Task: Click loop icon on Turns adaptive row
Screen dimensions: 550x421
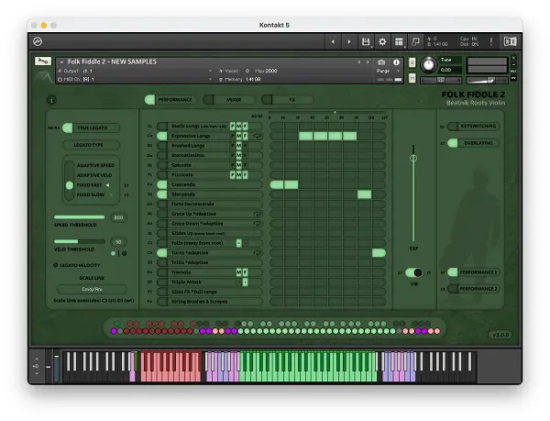Action: pyautogui.click(x=257, y=252)
